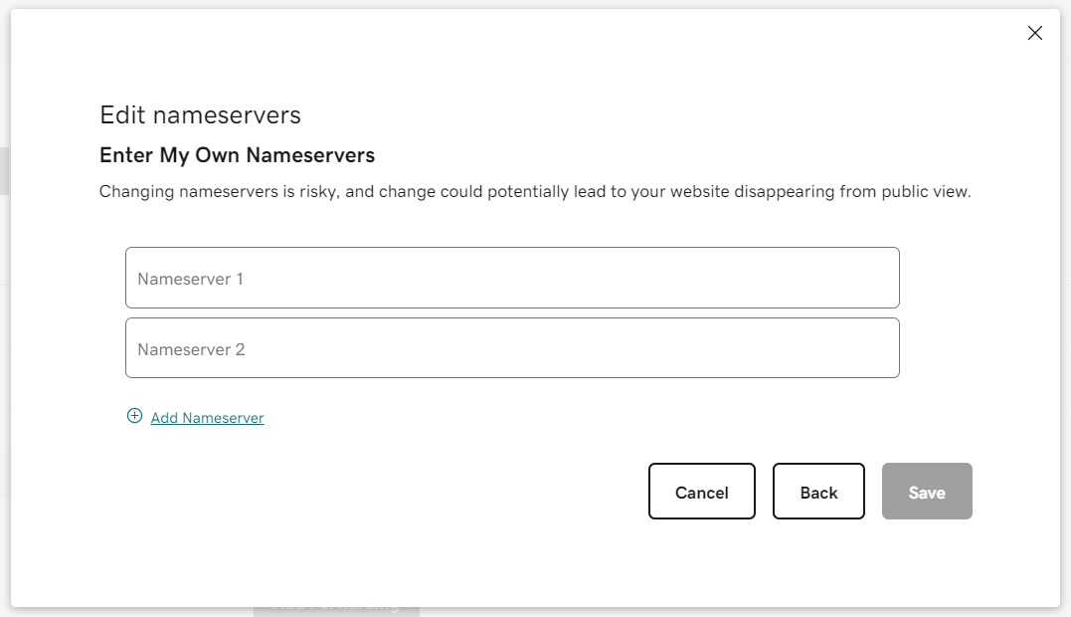Click the greyed-out Save button
The image size is (1071, 617).
click(927, 492)
